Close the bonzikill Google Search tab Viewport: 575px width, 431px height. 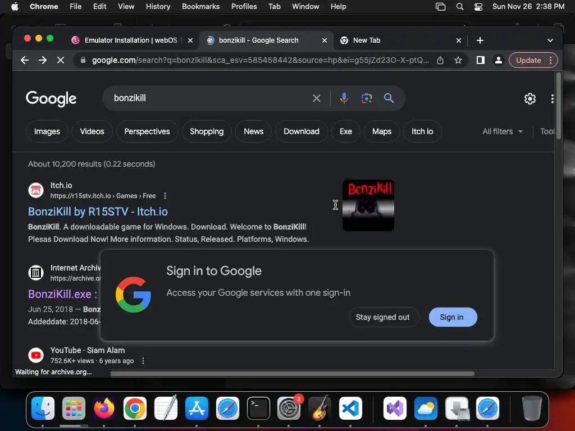pos(324,40)
